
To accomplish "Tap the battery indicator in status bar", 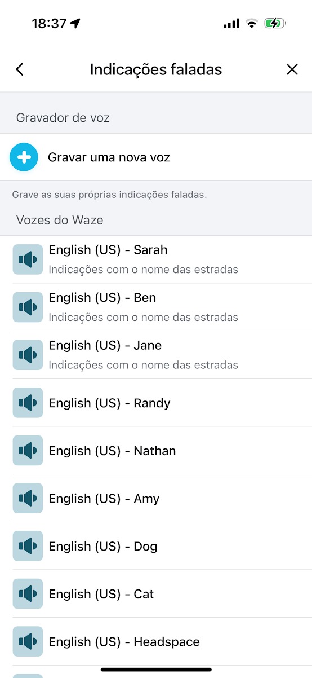I will click(275, 24).
